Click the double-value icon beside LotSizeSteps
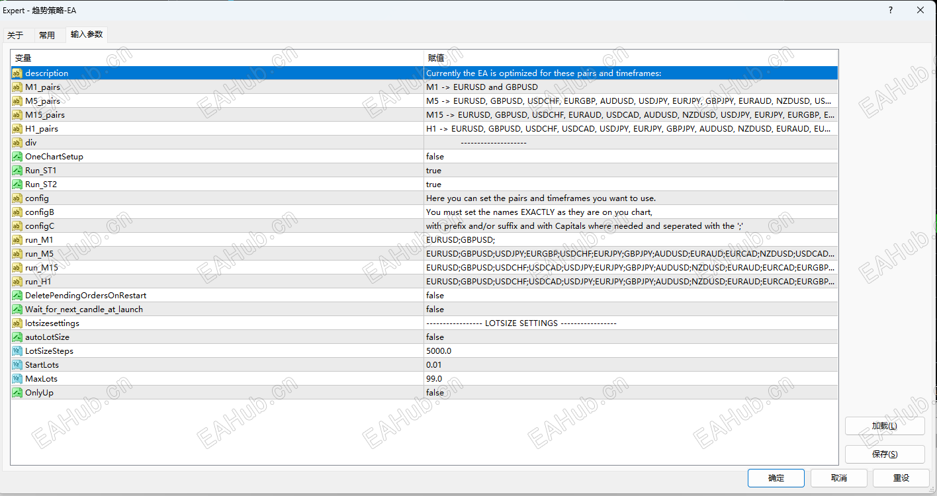The height and width of the screenshot is (496, 937). (x=17, y=351)
